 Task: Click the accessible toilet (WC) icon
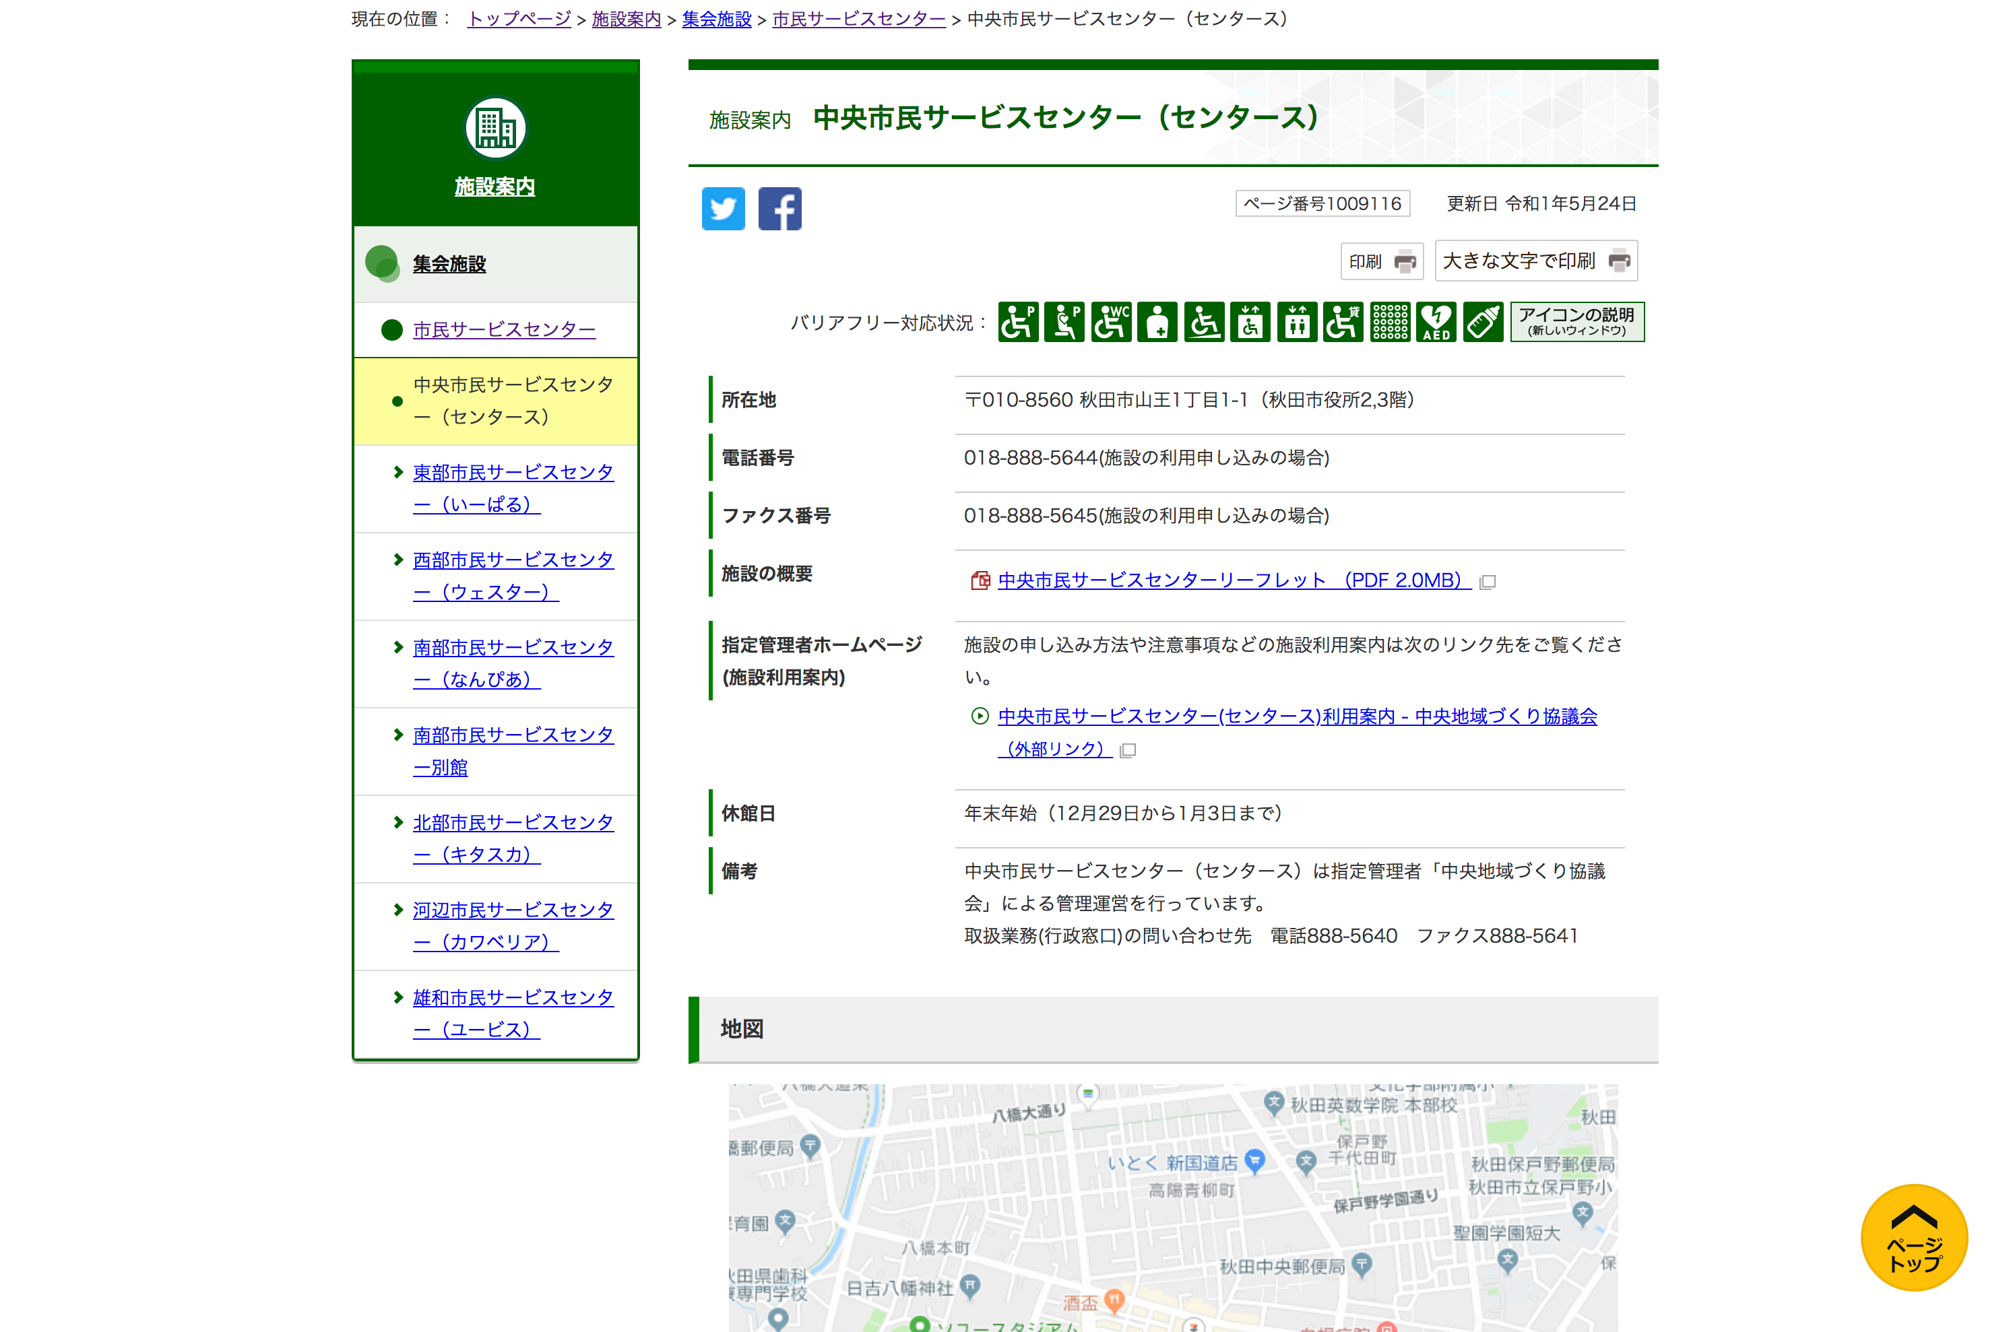(1111, 322)
